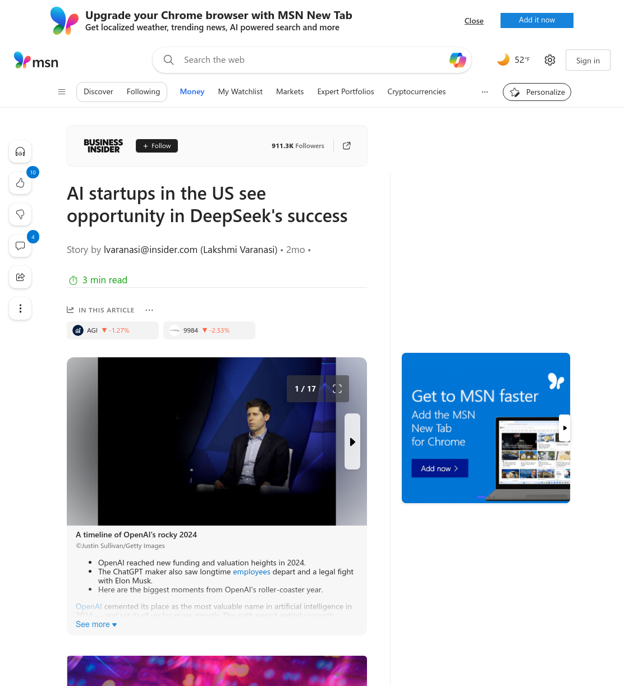Open Expert Portfolios tab
The image size is (624, 686).
[x=346, y=91]
